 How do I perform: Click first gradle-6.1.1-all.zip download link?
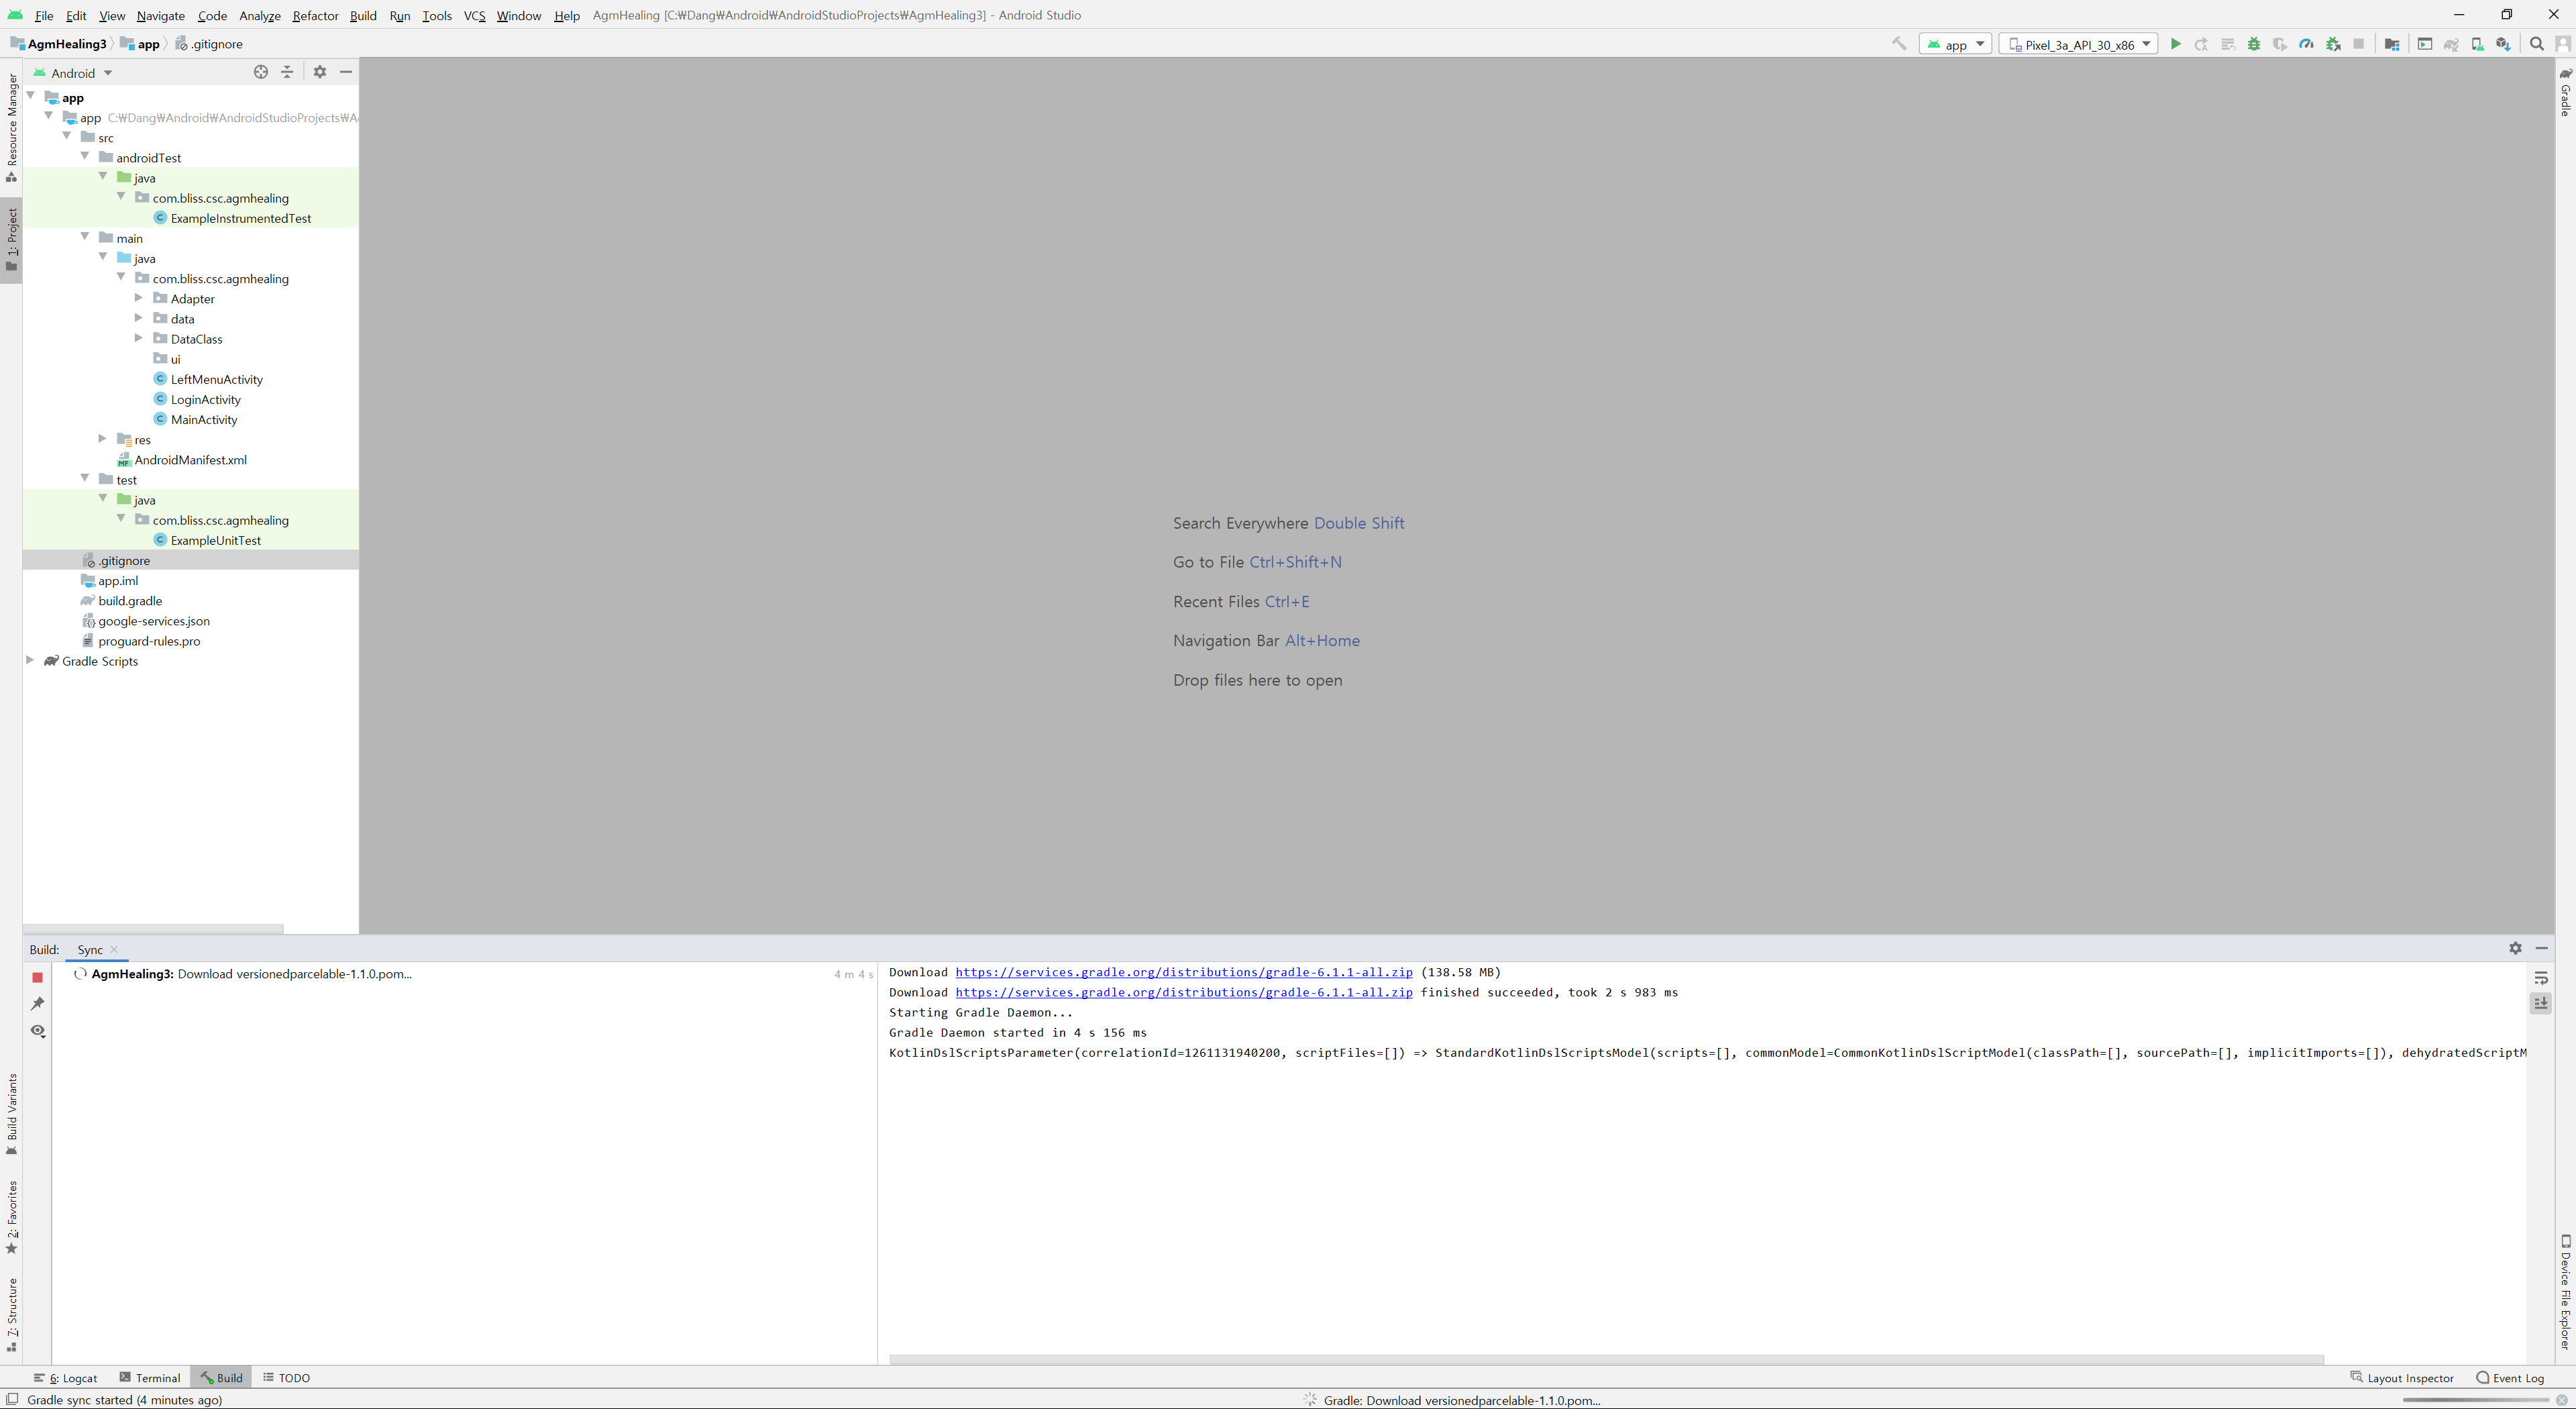(x=1183, y=972)
